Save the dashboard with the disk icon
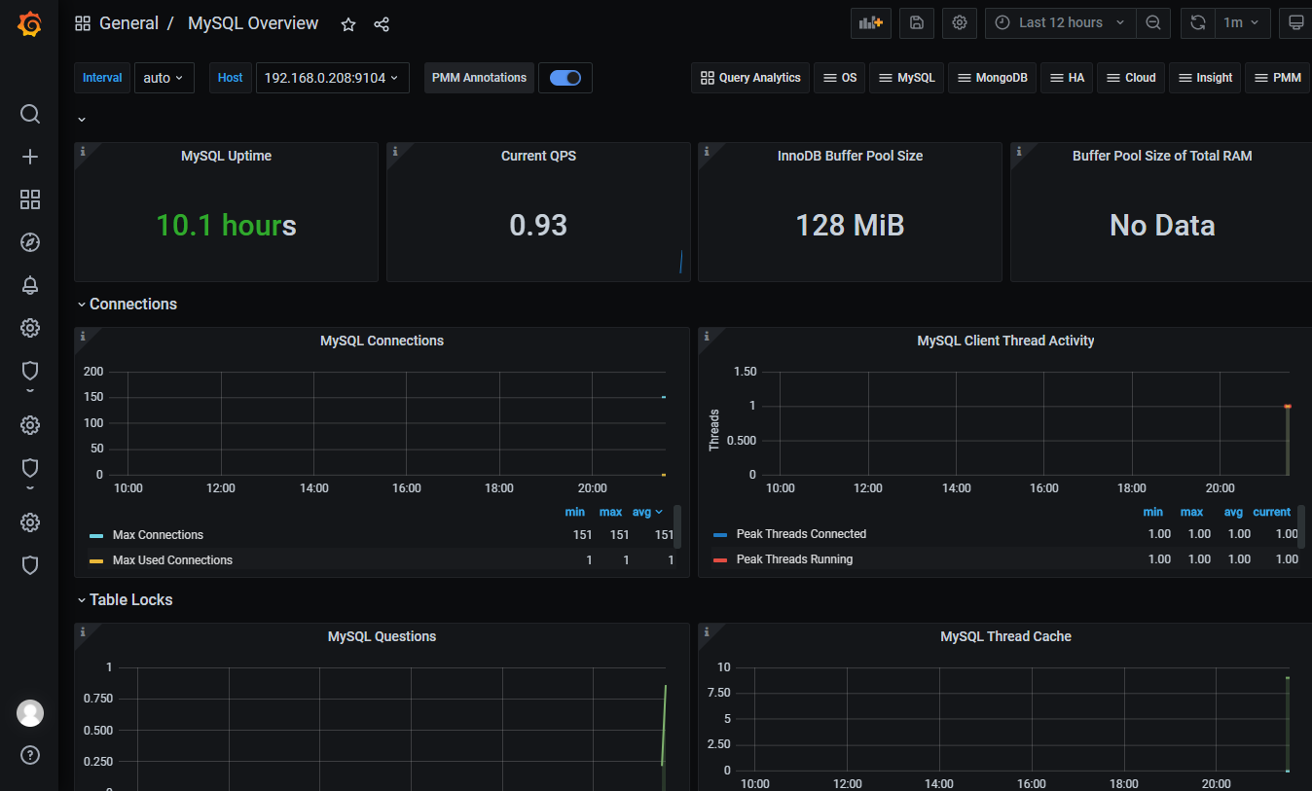The image size is (1312, 791). point(917,22)
